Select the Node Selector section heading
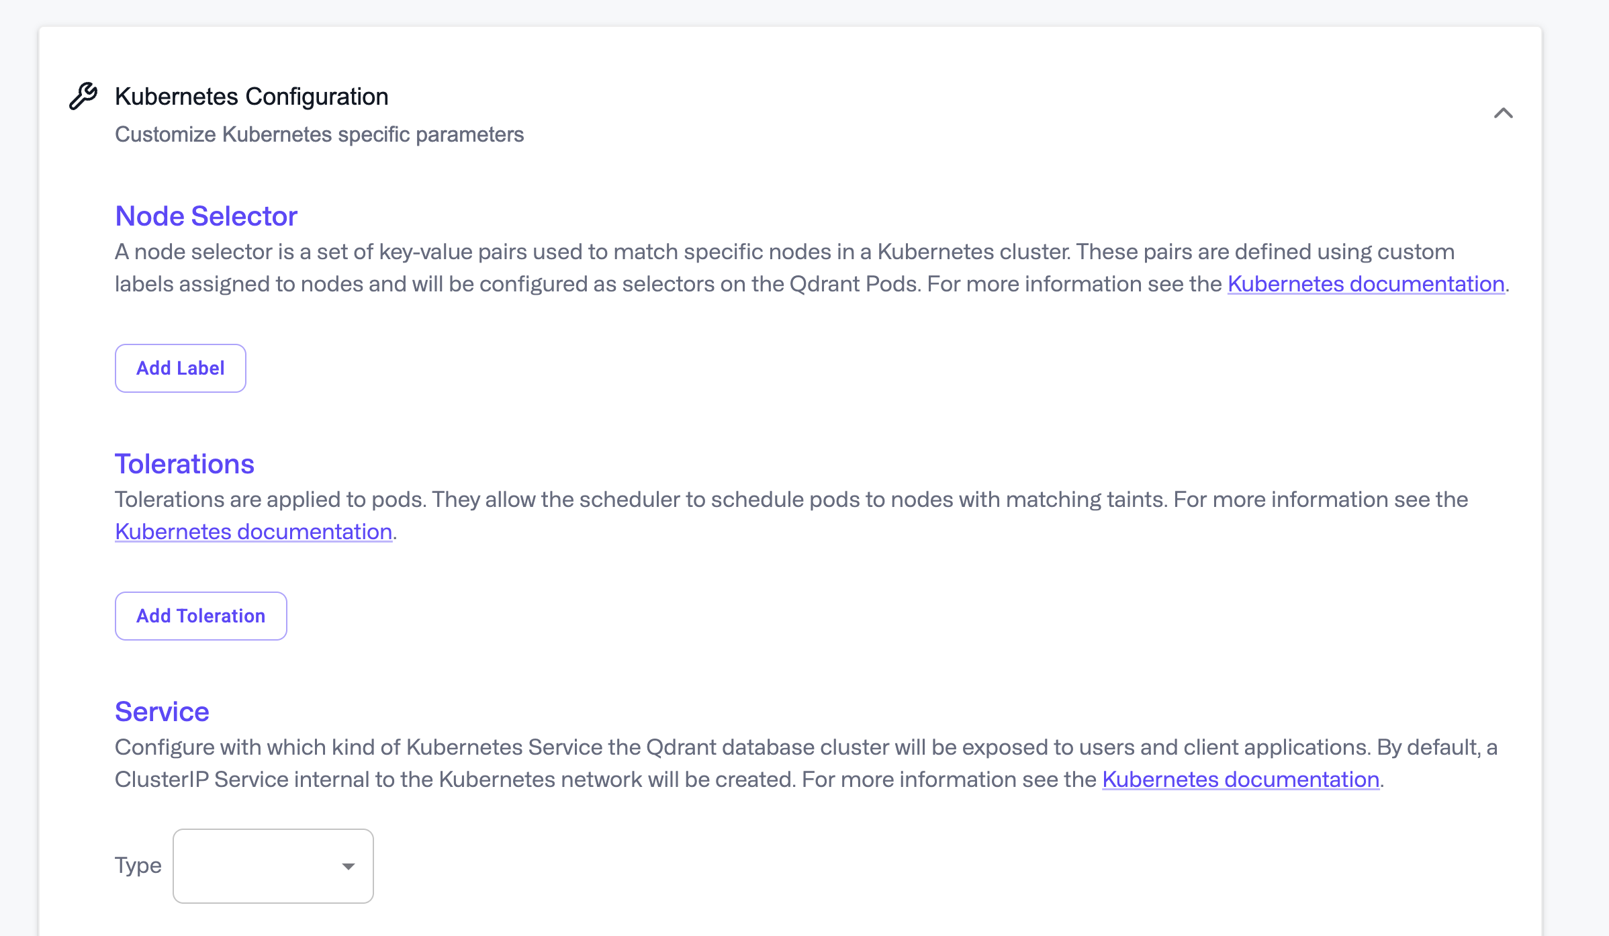Screen dimensions: 1609x936 [206, 216]
